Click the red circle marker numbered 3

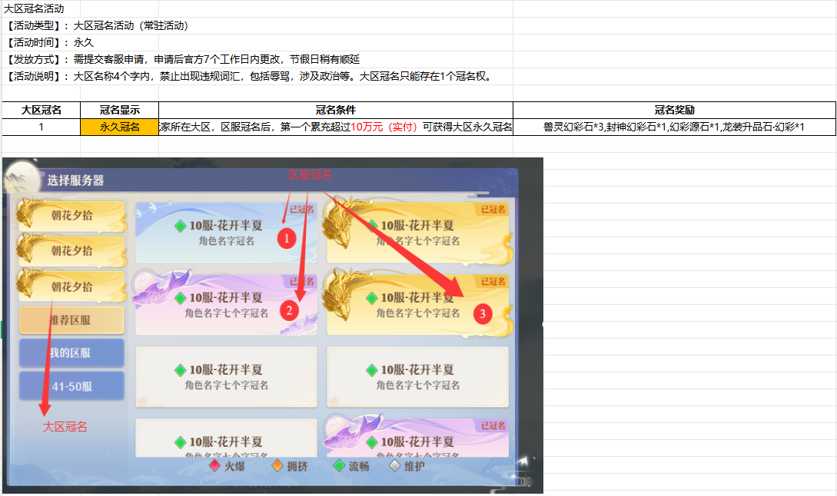point(483,313)
